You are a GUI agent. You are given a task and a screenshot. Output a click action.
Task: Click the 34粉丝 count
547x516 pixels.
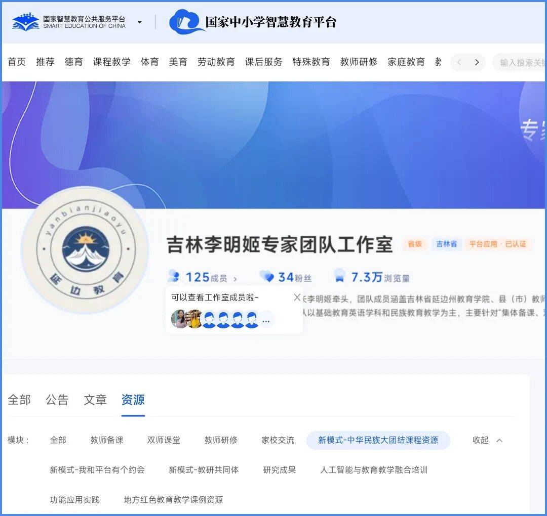(294, 278)
